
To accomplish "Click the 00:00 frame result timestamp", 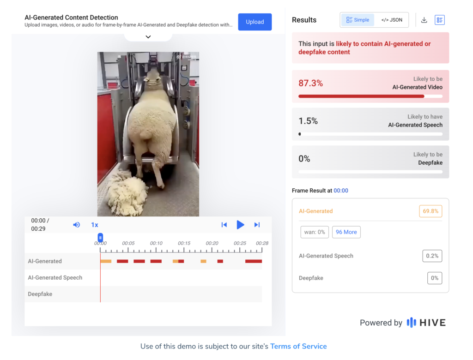I will [x=341, y=191].
